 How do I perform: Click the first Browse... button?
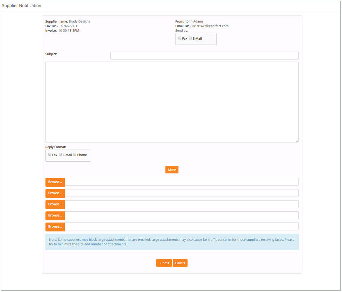[55, 182]
